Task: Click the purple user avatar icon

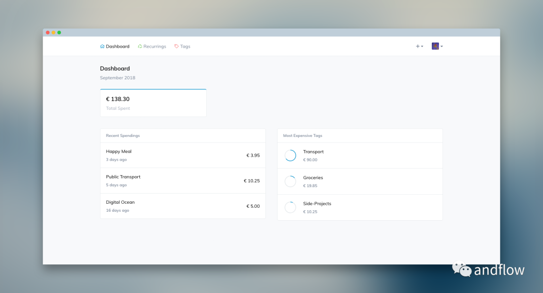Action: point(435,46)
